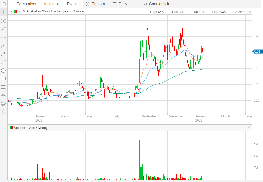
Task: Click the September date axis label
Action: click(x=149, y=116)
